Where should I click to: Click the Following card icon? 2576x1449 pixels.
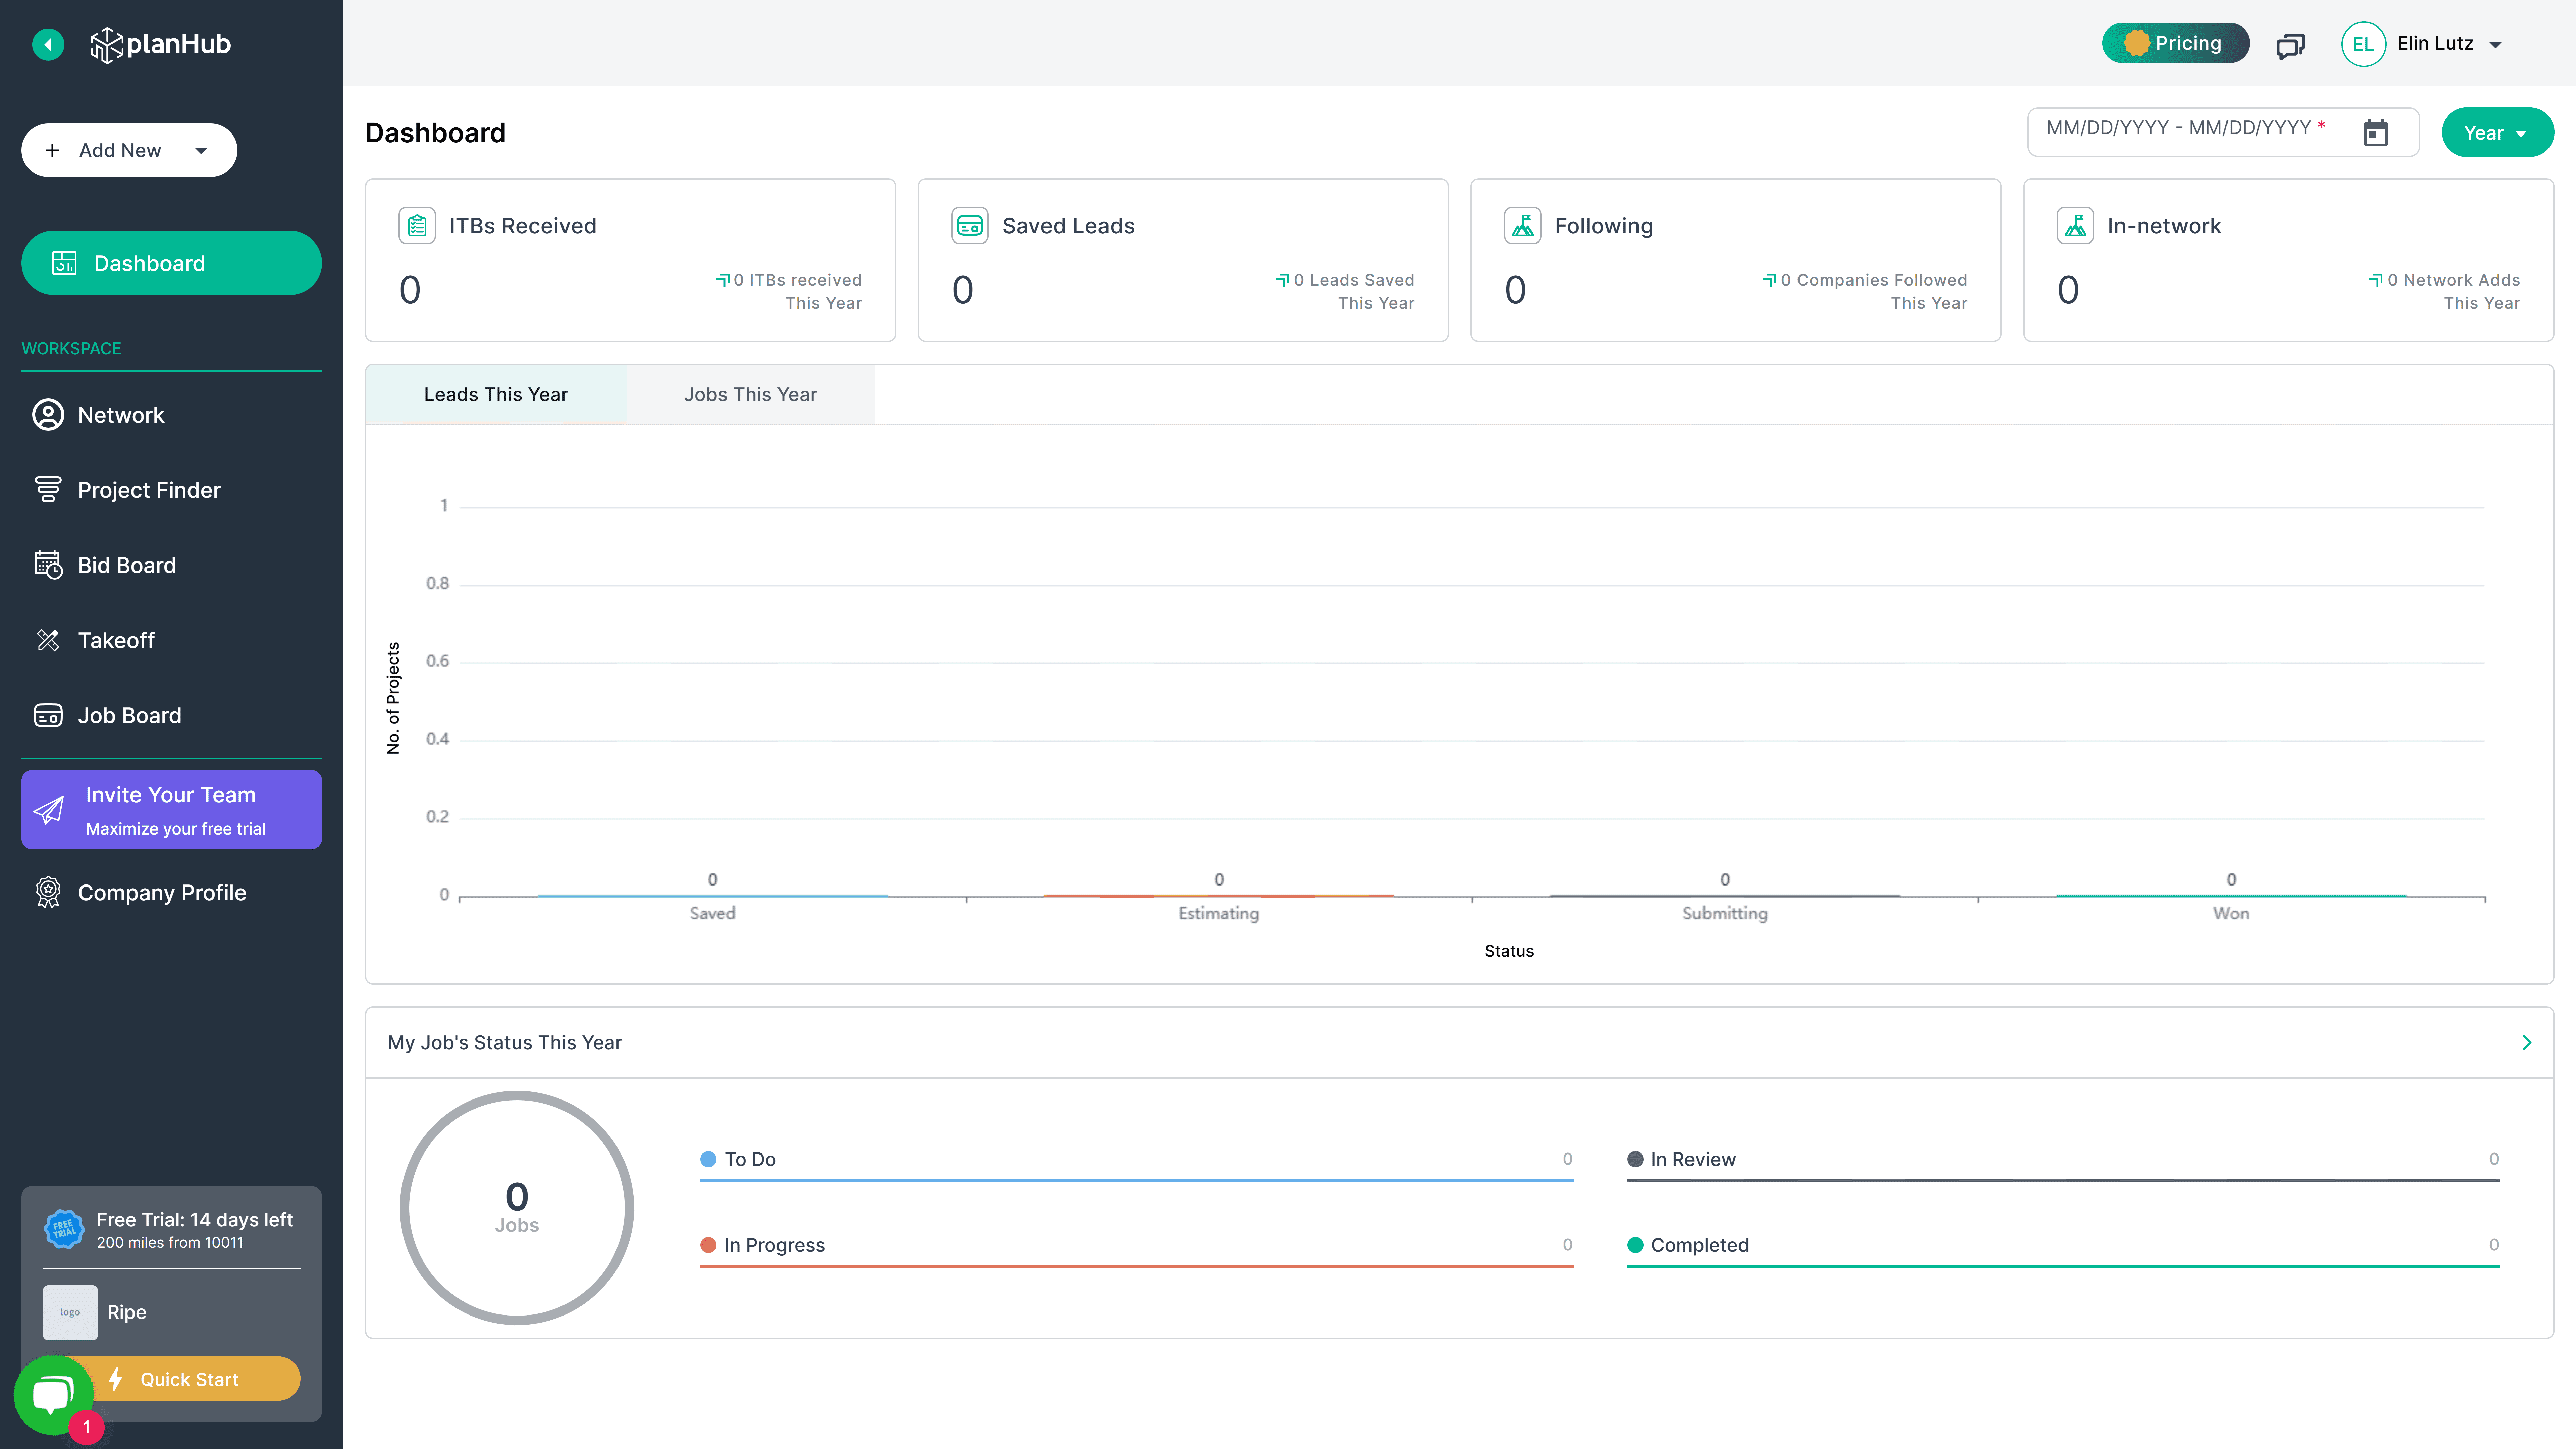point(1522,226)
